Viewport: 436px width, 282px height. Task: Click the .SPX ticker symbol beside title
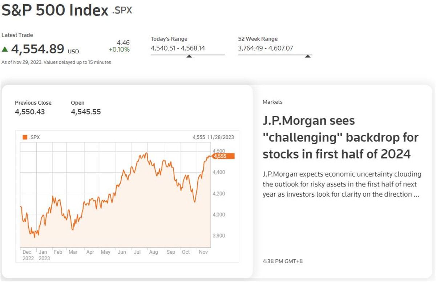tap(122, 10)
